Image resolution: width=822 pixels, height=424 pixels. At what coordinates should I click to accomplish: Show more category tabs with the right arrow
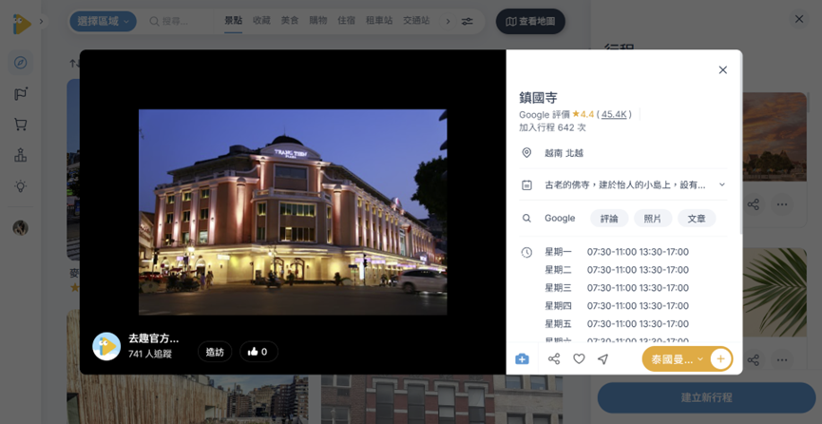click(x=448, y=22)
